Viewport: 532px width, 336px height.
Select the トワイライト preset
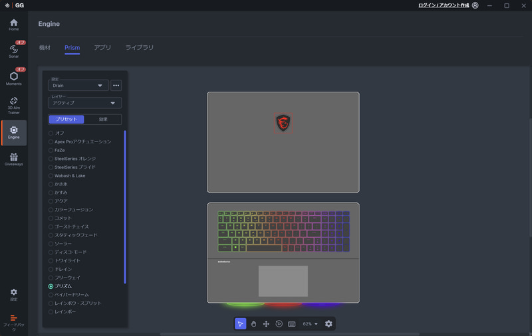coord(64,261)
